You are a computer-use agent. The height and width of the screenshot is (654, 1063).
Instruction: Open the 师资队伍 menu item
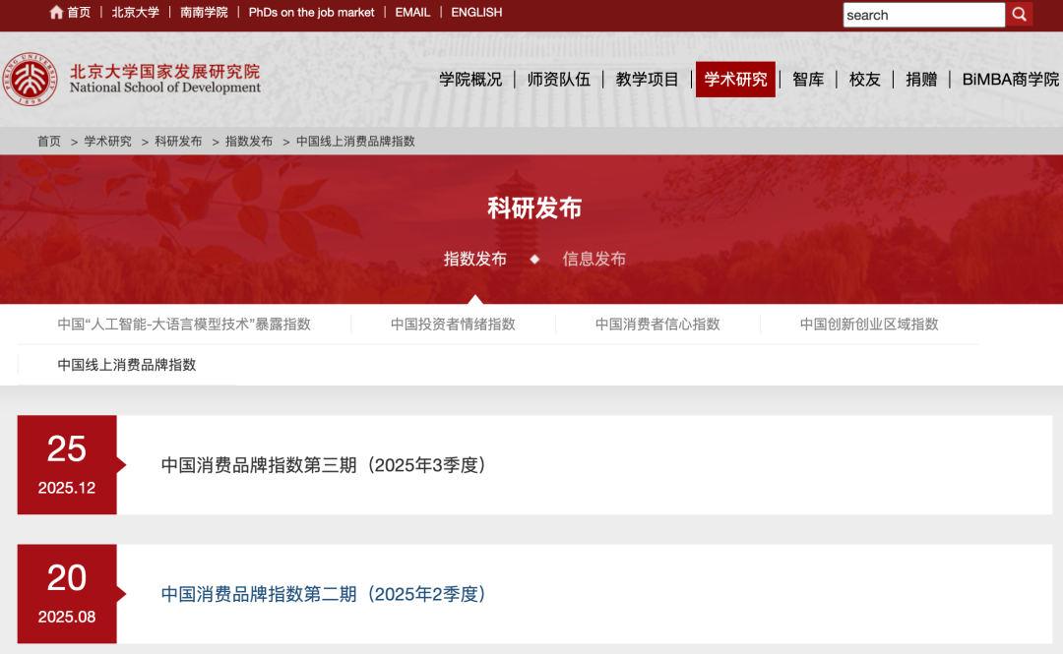click(x=558, y=80)
